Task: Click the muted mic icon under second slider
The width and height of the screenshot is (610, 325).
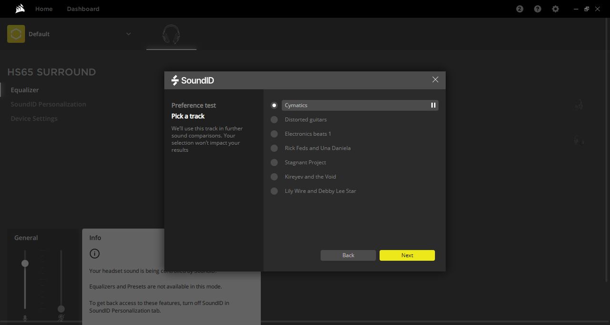Action: tap(61, 318)
